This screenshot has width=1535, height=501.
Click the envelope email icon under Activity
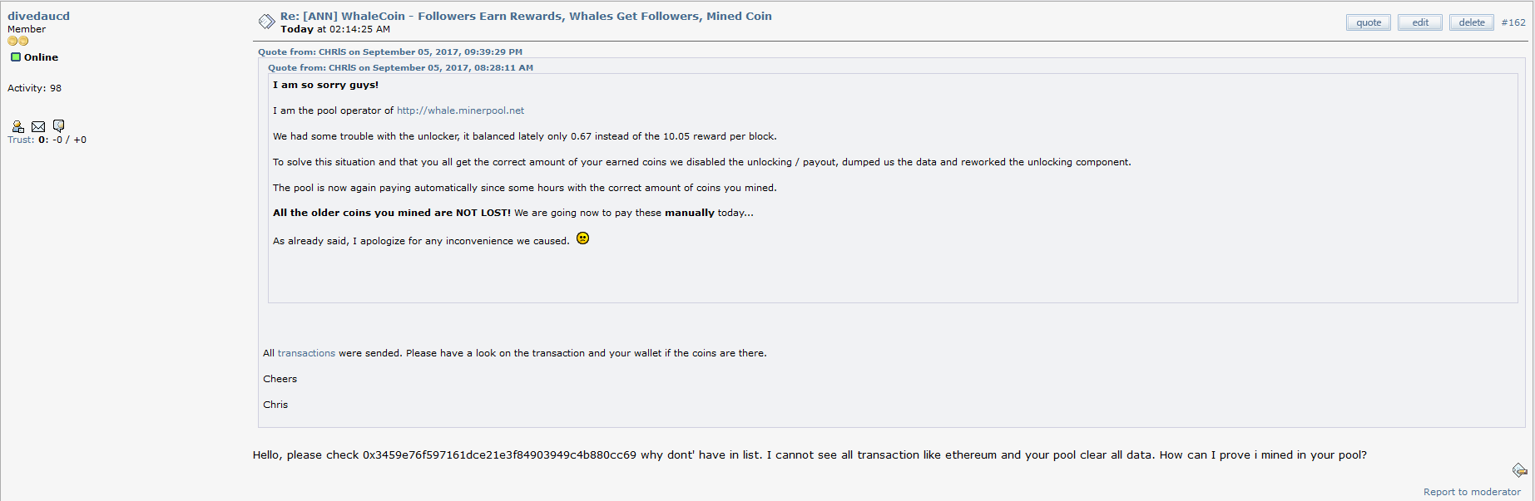click(38, 126)
